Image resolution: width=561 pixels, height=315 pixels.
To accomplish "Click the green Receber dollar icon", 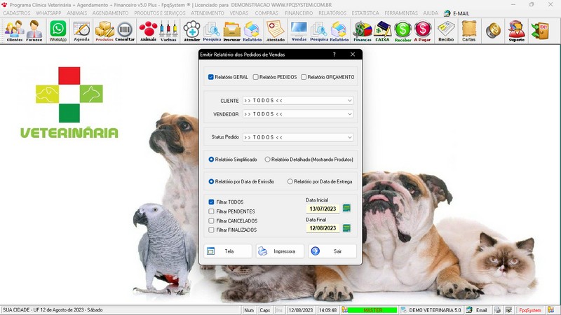I will tap(403, 31).
